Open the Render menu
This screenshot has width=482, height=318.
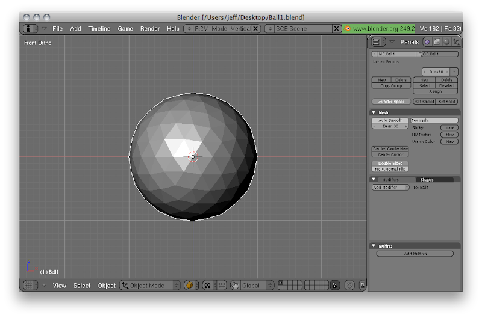pyautogui.click(x=150, y=29)
